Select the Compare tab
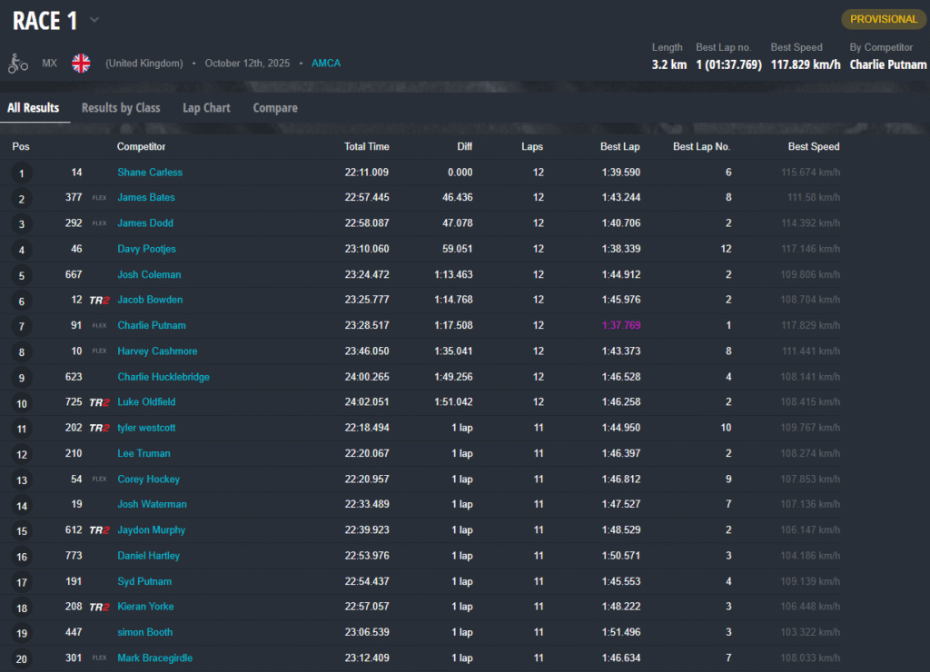This screenshot has height=672, width=930. pyautogui.click(x=275, y=108)
